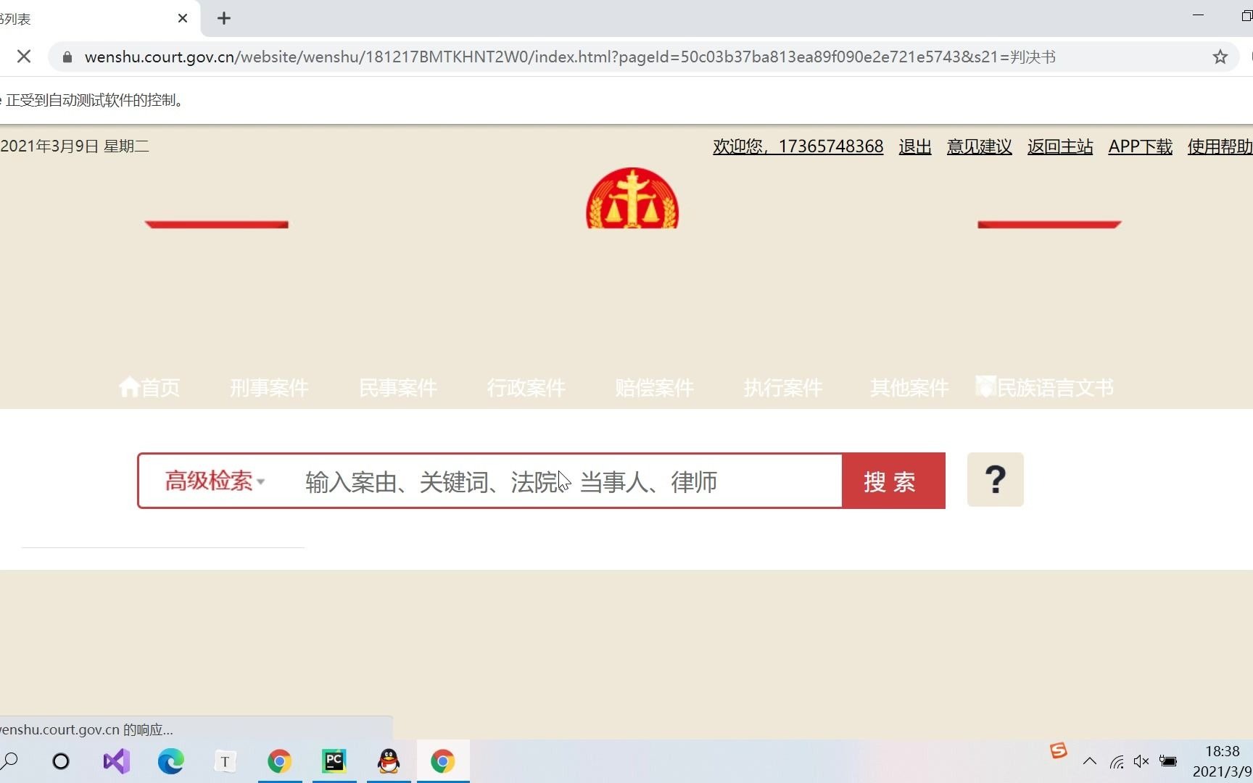1253x783 pixels.
Task: Open a new browser tab with the plus button
Action: coord(224,18)
